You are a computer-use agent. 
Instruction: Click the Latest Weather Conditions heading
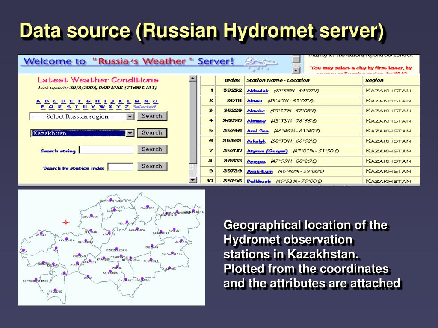[x=98, y=80]
